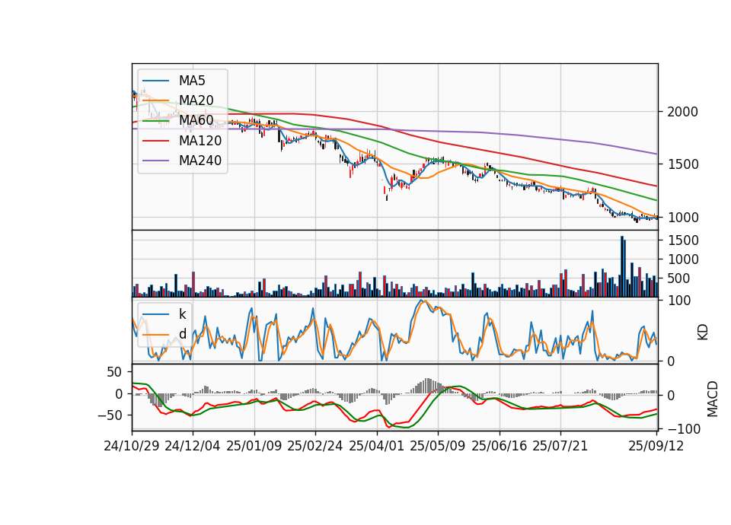Viewport: 731px width, 525px height.
Task: Click the 25/04/01 date axis label
Action: [376, 446]
